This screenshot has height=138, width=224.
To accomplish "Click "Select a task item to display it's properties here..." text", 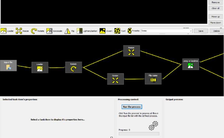I will point(57,119).
